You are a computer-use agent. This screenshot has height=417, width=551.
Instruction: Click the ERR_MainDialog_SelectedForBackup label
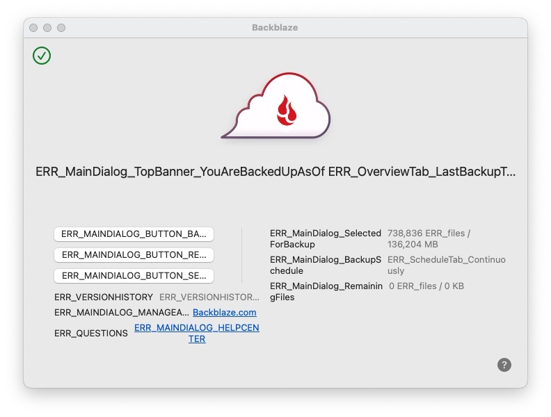[x=326, y=238]
